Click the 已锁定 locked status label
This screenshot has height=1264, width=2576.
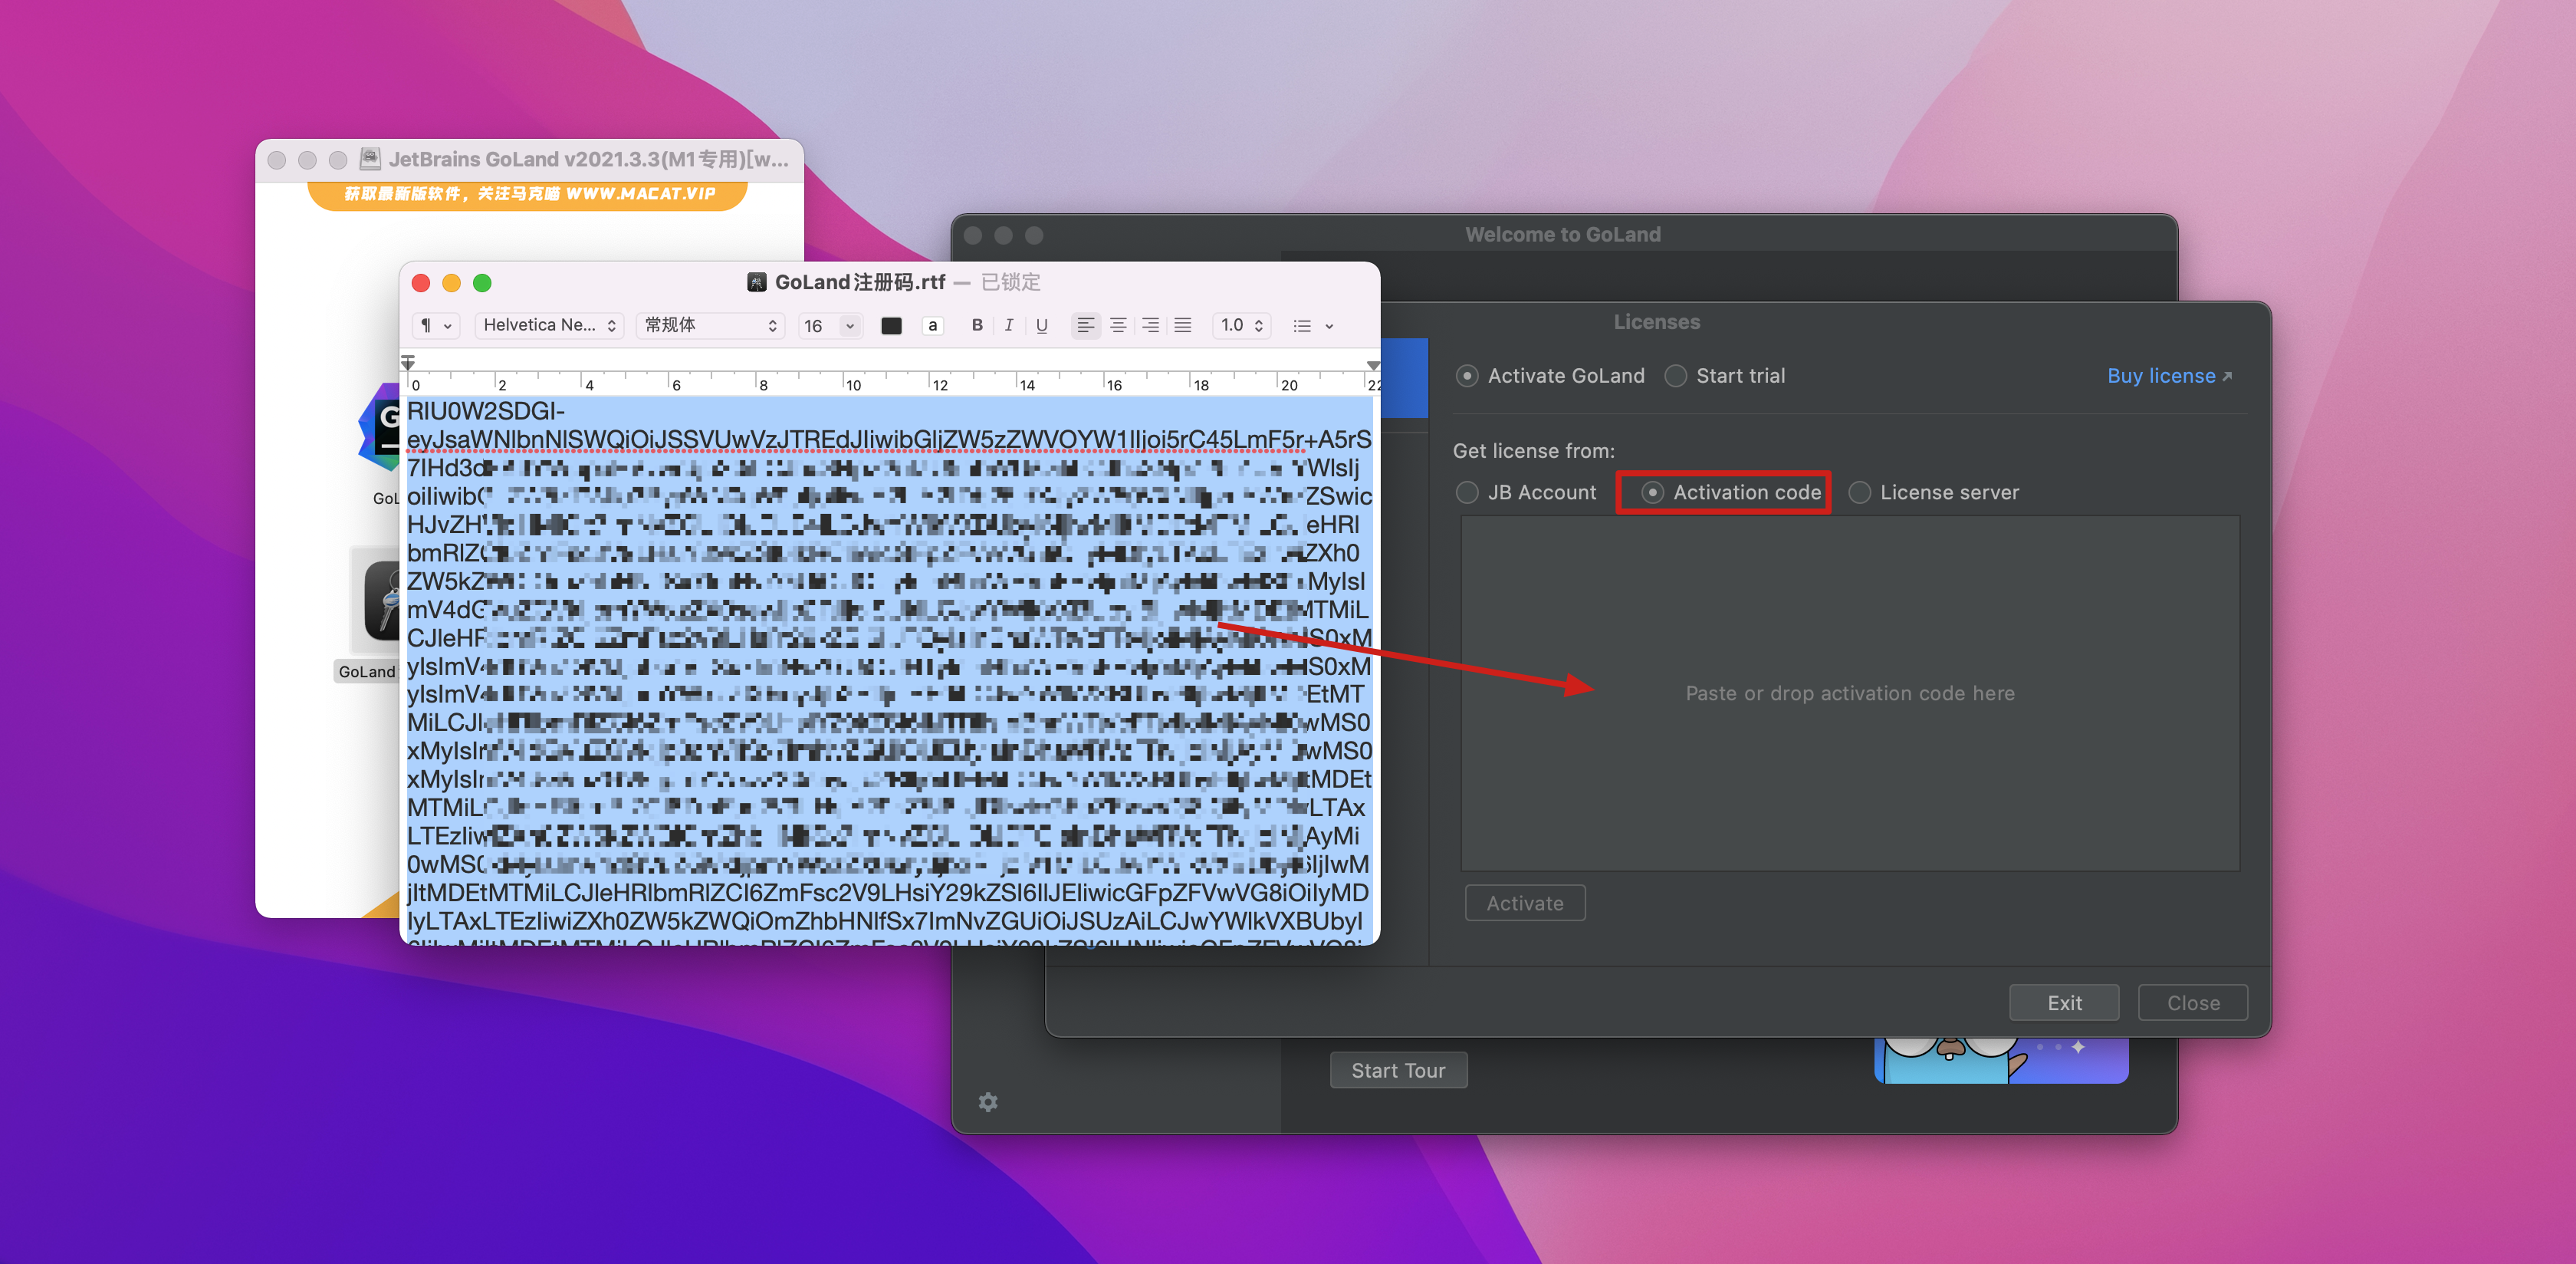(1010, 282)
